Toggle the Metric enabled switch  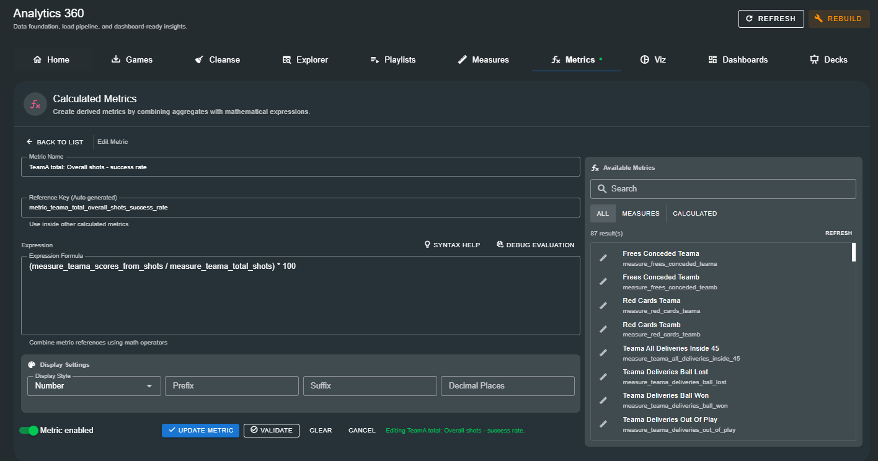29,430
